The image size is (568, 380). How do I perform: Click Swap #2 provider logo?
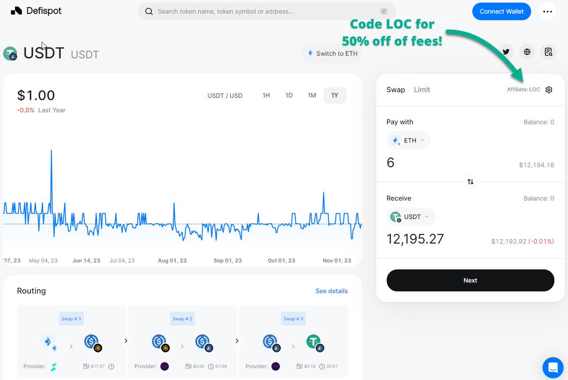164,367
